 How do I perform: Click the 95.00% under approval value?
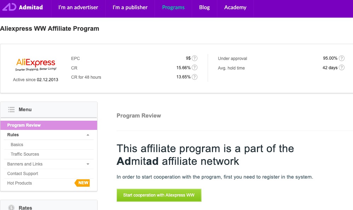(x=330, y=58)
